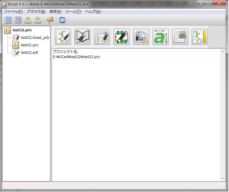Click the プロジェクト名: label text
Screen dimensions: 229x192
[x=66, y=51]
